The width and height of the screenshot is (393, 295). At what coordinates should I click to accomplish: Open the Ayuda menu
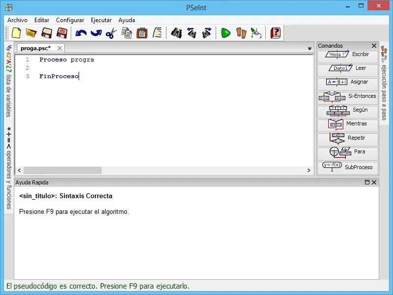(127, 20)
